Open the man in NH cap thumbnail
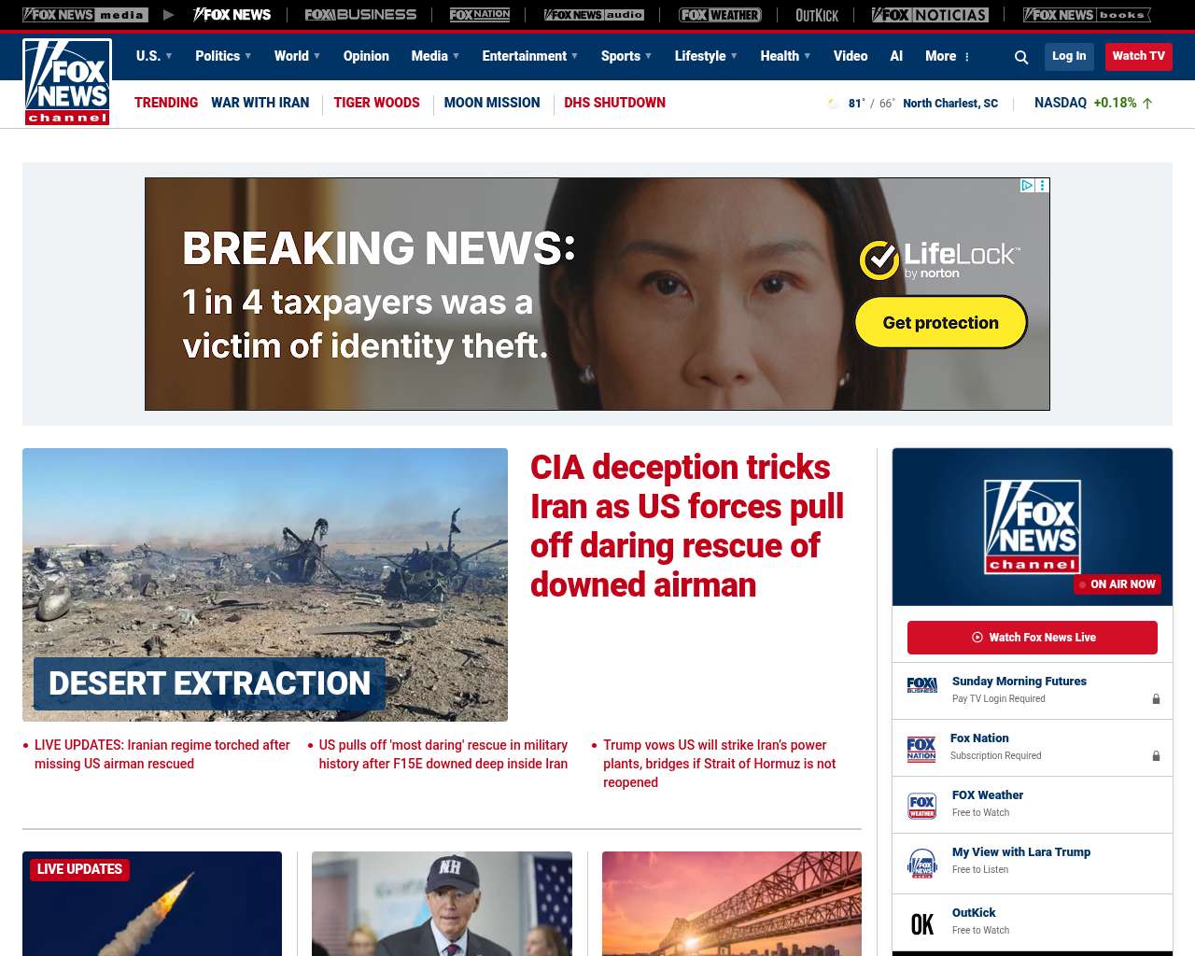 [442, 904]
